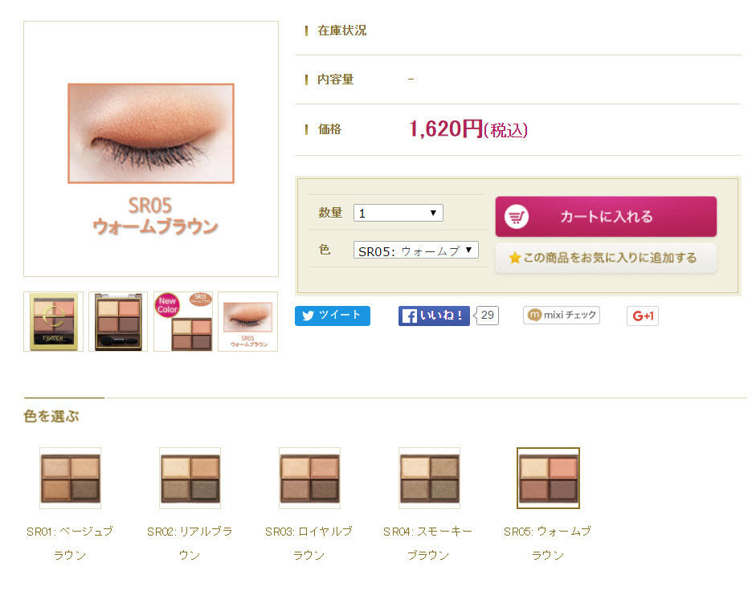
Task: Select the open palette with applicator thumbnail
Action: 118,321
